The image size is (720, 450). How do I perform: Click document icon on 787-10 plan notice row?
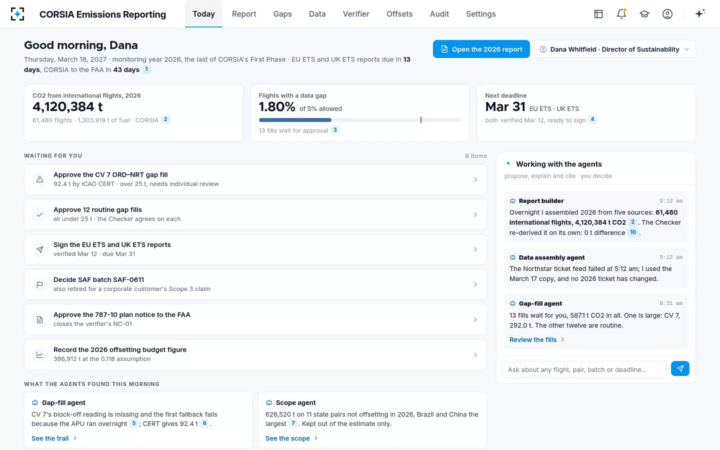pos(39,319)
